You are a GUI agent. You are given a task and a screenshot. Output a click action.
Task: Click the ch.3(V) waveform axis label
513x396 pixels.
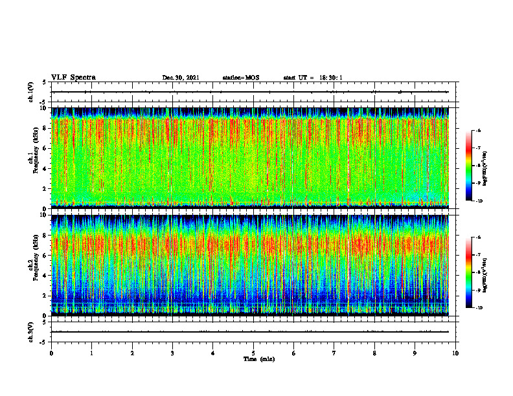(x=30, y=332)
